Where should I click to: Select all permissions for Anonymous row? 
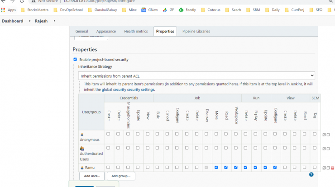coord(324,135)
